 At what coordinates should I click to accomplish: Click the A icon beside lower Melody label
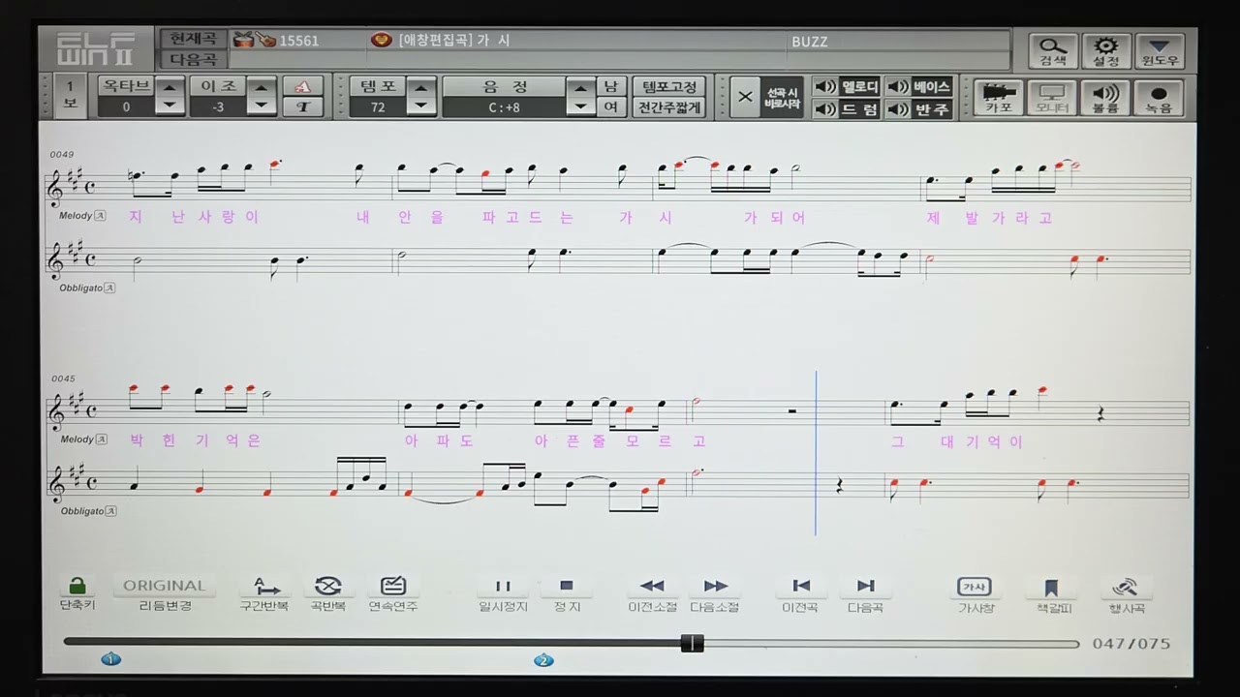(x=101, y=439)
